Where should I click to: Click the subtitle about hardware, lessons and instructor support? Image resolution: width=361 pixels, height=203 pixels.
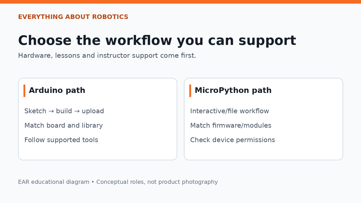(x=107, y=56)
